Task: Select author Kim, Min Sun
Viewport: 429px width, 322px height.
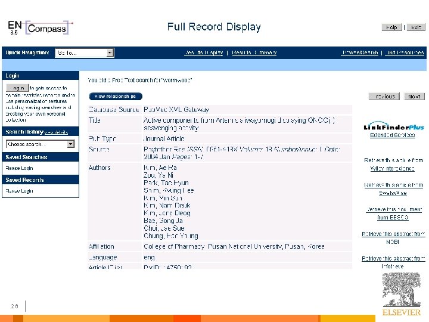Action: tap(163, 198)
